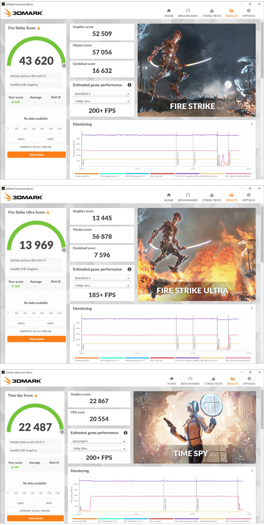
Task: Expand Battlefield V dropdown in Time Spy window
Action: click(99, 441)
